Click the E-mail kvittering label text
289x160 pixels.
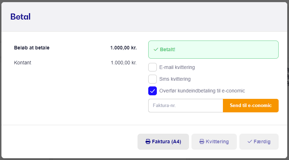pyautogui.click(x=177, y=67)
